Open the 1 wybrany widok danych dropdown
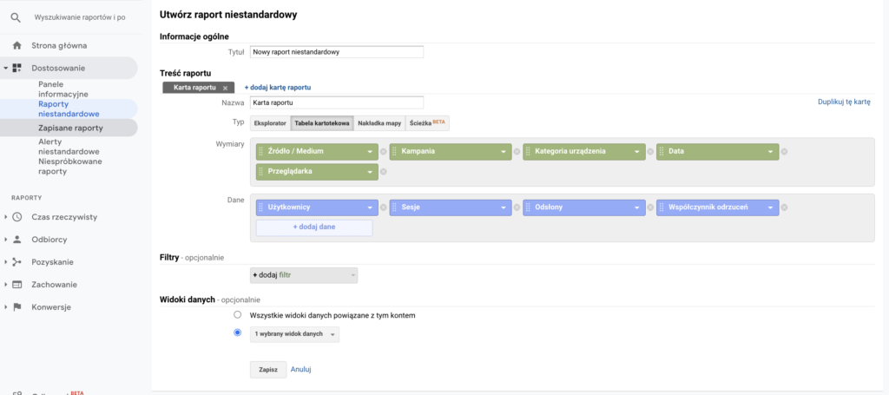Viewport: 889px width, 395px height. pos(295,334)
